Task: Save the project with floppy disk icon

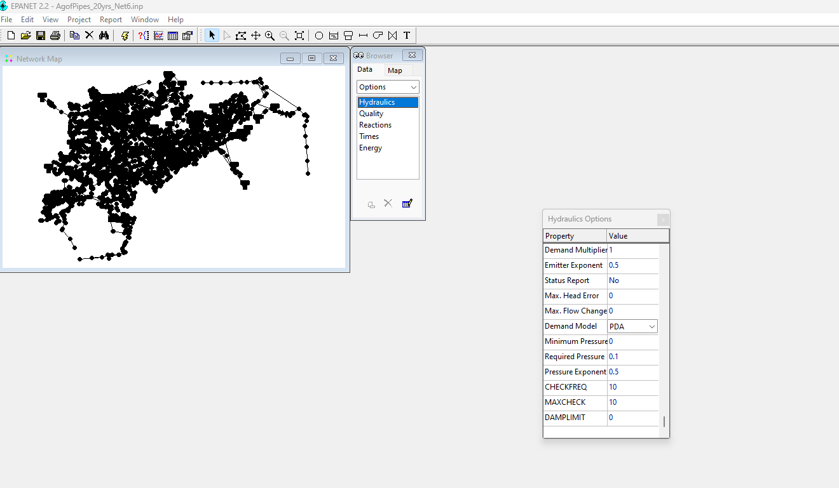Action: (40, 36)
